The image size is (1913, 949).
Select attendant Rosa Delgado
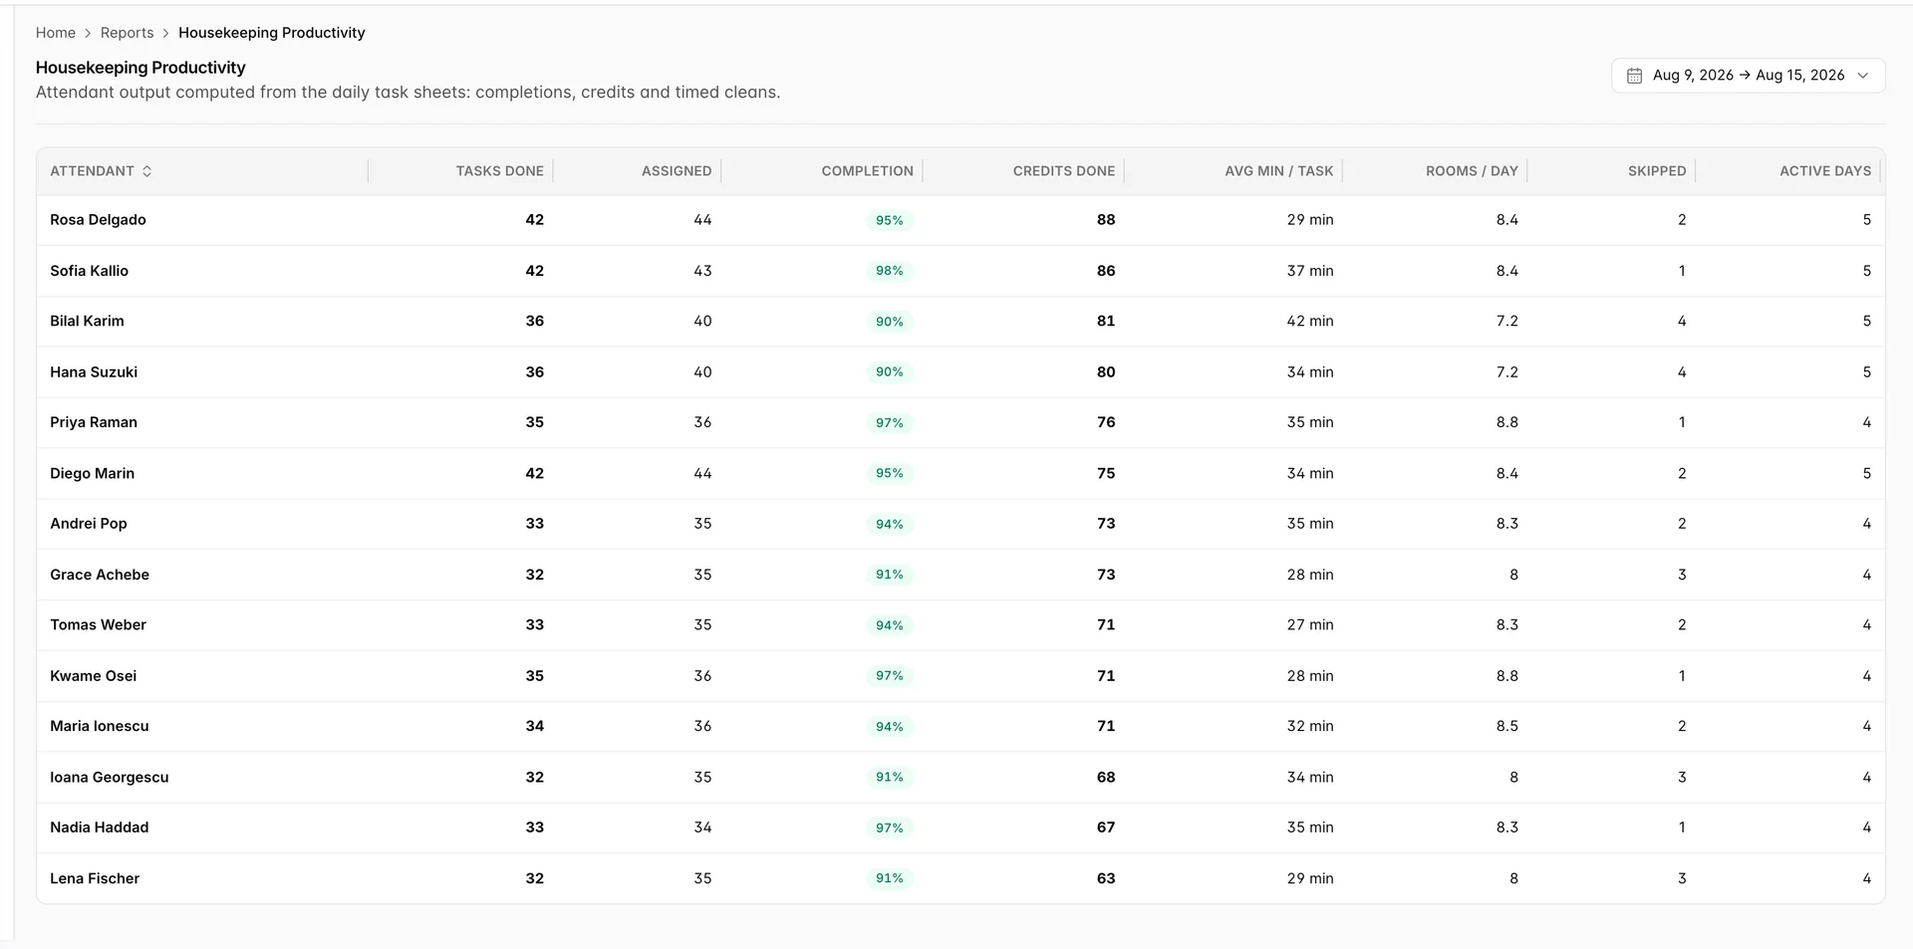(x=98, y=220)
